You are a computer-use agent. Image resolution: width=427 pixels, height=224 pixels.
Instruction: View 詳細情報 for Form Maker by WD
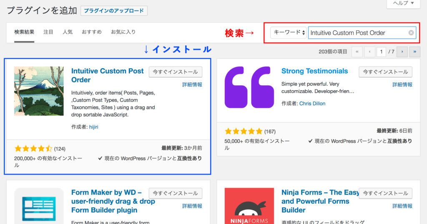(192, 206)
